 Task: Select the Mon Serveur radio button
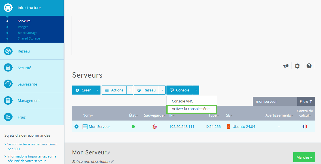pos(76,127)
